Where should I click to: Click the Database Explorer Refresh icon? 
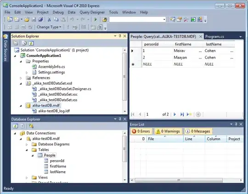[16, 126]
